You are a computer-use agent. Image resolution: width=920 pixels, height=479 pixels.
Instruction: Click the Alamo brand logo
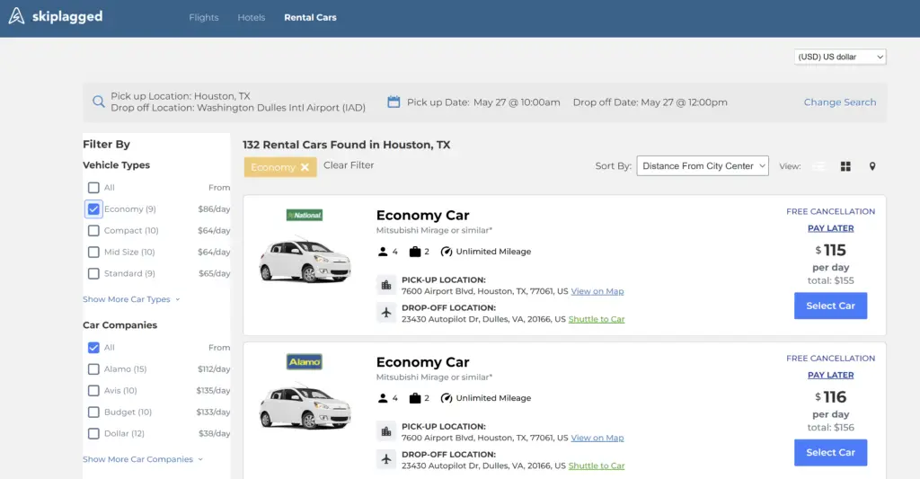305,361
